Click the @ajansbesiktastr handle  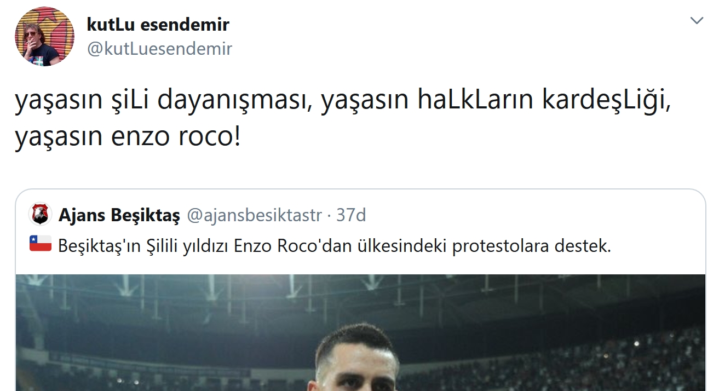click(x=255, y=216)
